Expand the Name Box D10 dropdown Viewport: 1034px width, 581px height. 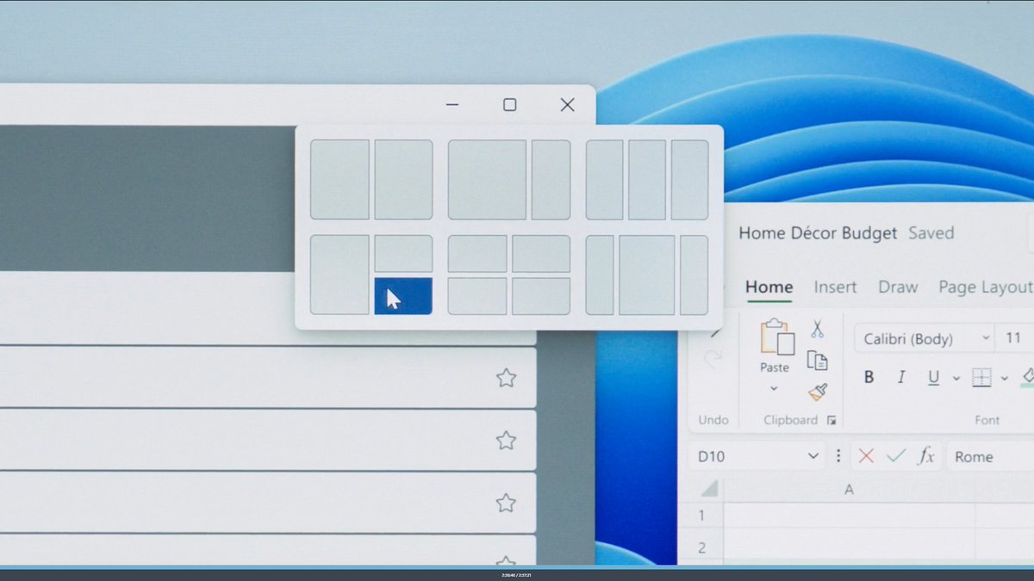pyautogui.click(x=813, y=457)
